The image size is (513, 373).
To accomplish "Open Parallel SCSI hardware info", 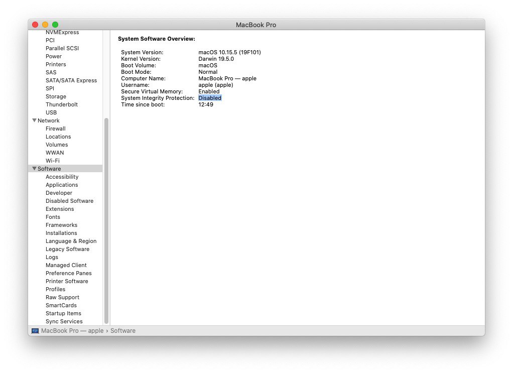I will tap(62, 48).
